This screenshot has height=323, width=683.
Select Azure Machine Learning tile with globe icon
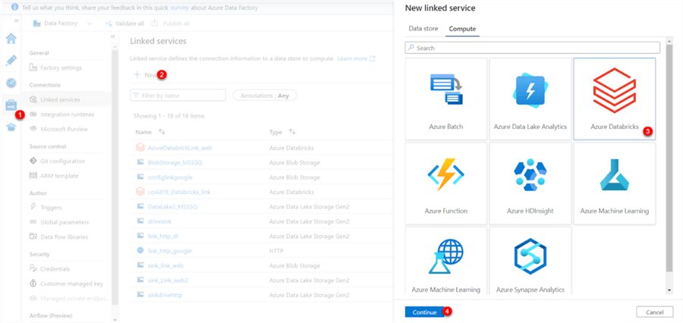(445, 262)
